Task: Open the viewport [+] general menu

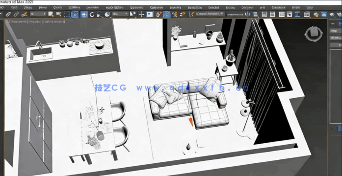Action: click(x=6, y=22)
